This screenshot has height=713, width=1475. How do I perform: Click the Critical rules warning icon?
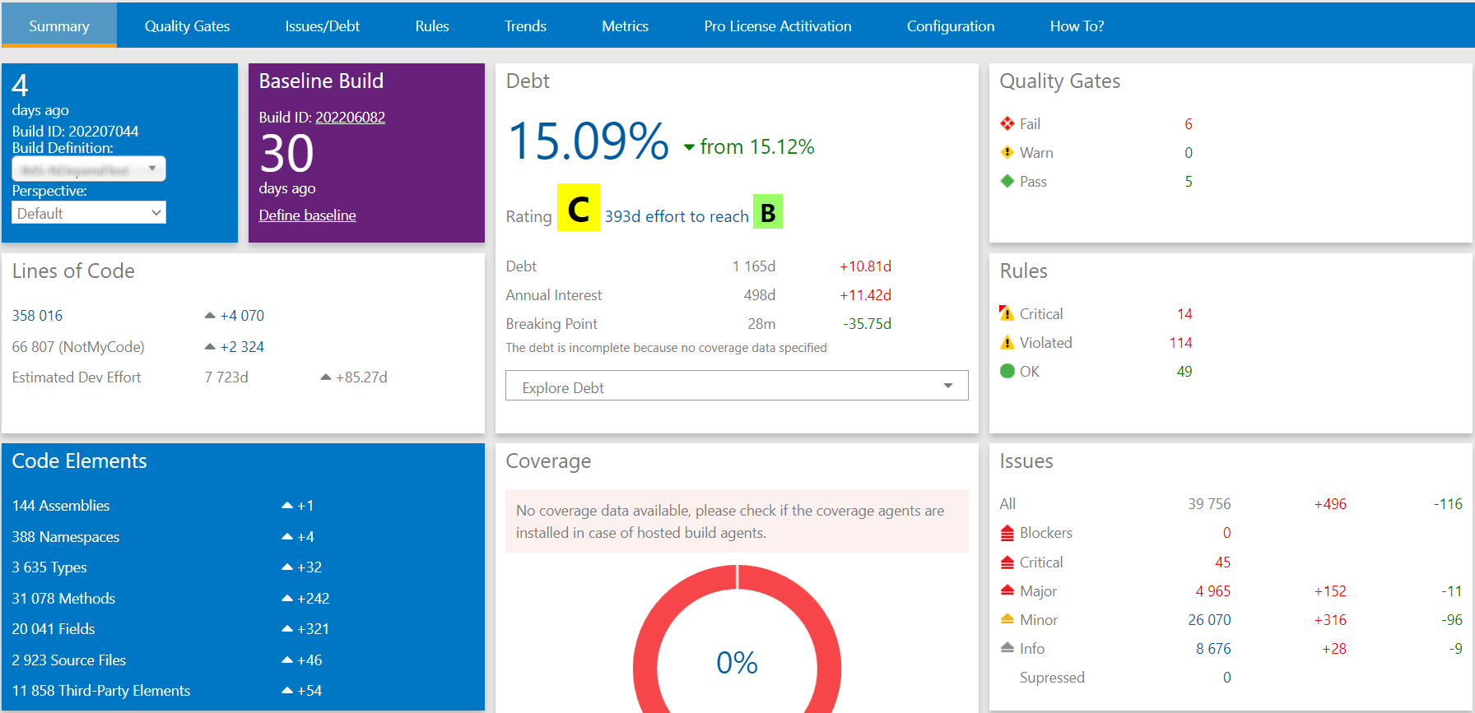(1007, 313)
